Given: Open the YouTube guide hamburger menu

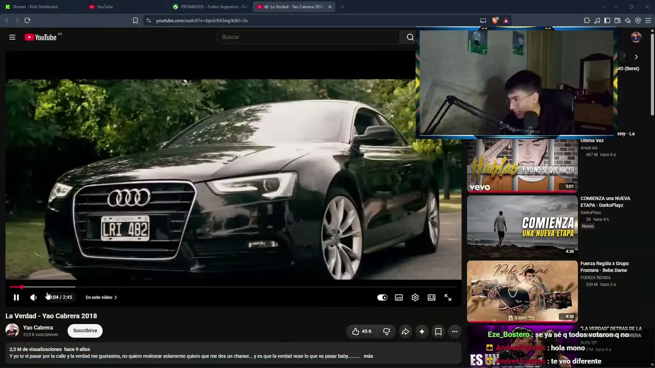Looking at the screenshot, I should 12,37.
